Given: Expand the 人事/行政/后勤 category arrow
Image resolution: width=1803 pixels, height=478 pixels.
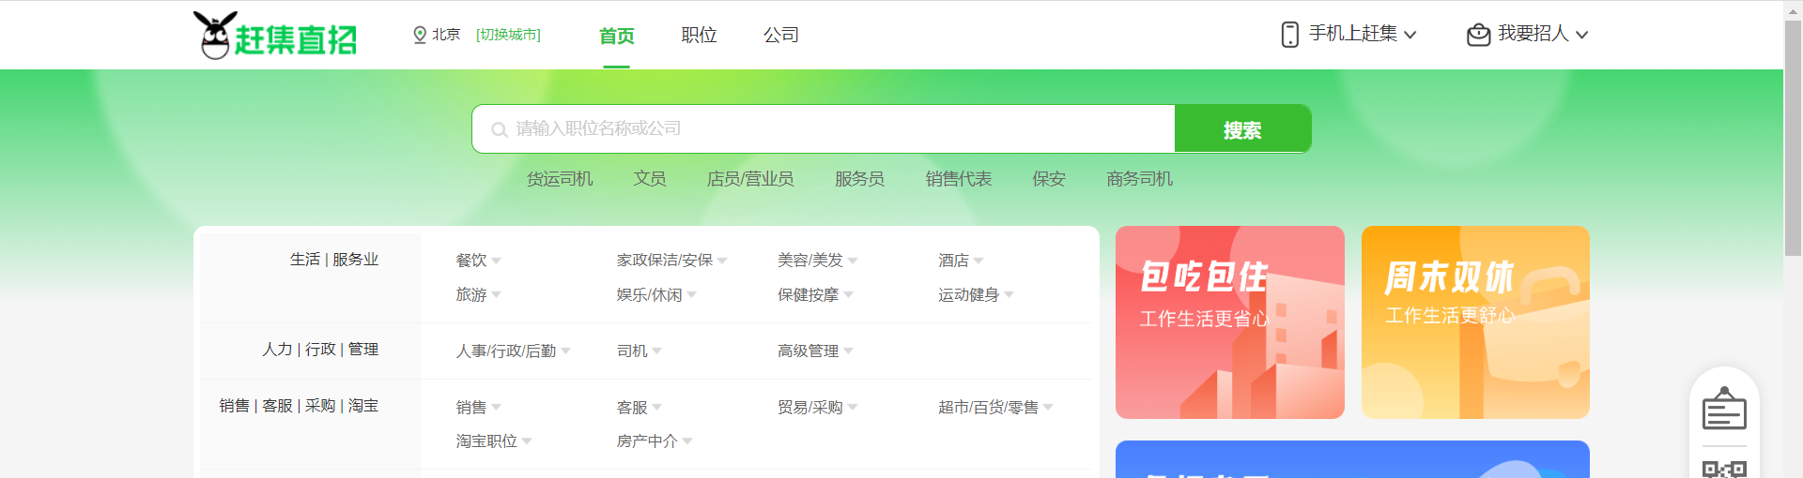Looking at the screenshot, I should click(x=565, y=351).
